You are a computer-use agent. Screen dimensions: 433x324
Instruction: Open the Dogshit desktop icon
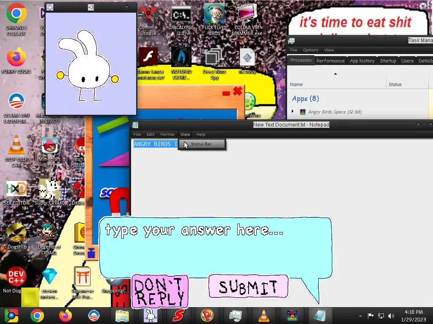[16, 236]
